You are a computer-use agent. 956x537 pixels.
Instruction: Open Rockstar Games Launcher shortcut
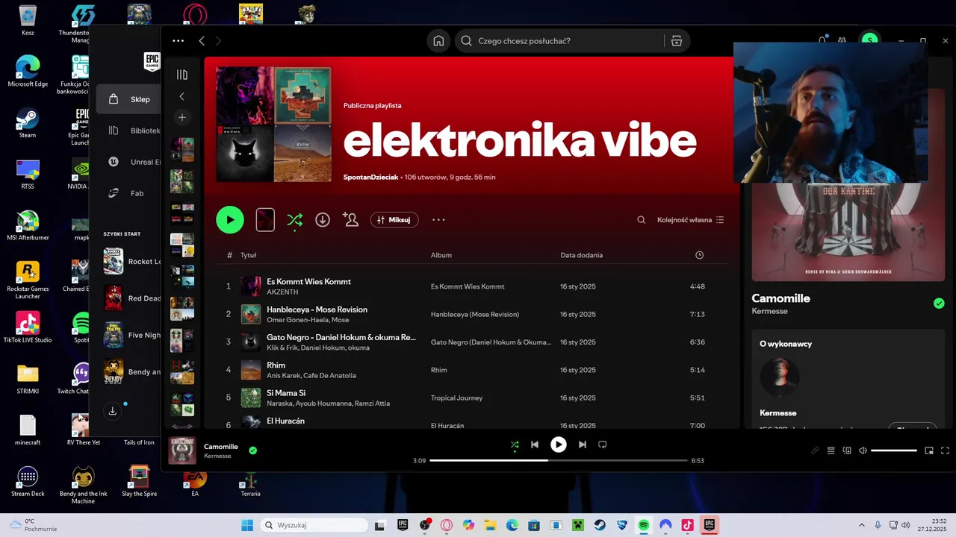click(x=28, y=280)
